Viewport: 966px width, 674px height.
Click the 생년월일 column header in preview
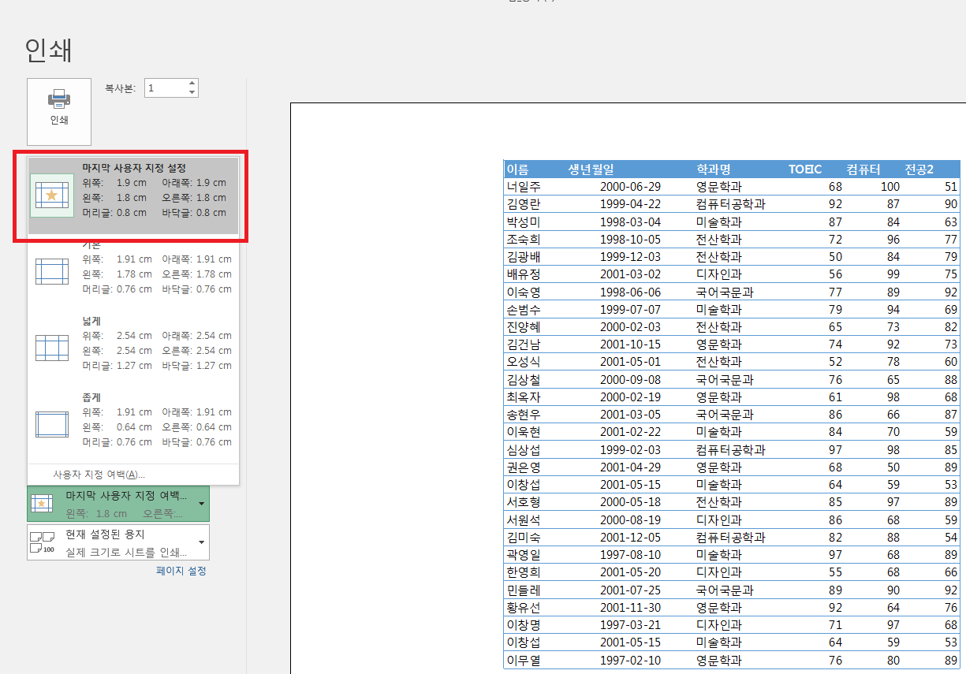click(x=591, y=169)
